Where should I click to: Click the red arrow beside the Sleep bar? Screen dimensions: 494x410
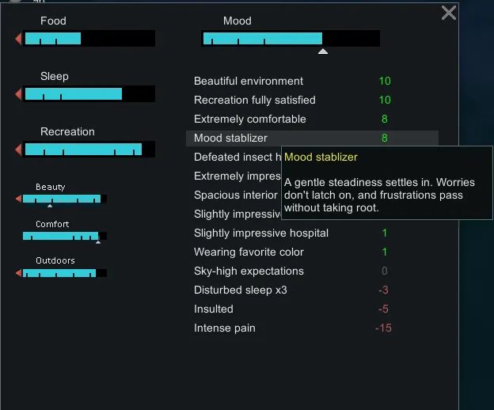(19, 94)
